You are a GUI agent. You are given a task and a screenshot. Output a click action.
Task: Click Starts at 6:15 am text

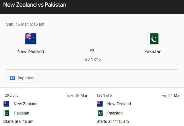[x=18, y=121]
